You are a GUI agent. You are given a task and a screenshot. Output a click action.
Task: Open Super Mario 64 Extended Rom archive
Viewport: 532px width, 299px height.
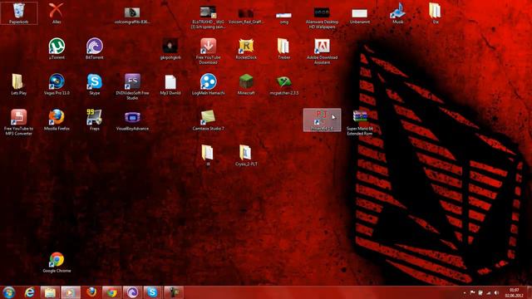[x=360, y=122]
